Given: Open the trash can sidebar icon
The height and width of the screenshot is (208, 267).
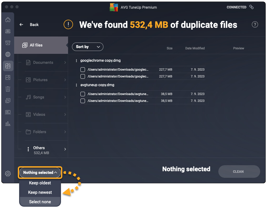Looking at the screenshot, I should pyautogui.click(x=8, y=89).
